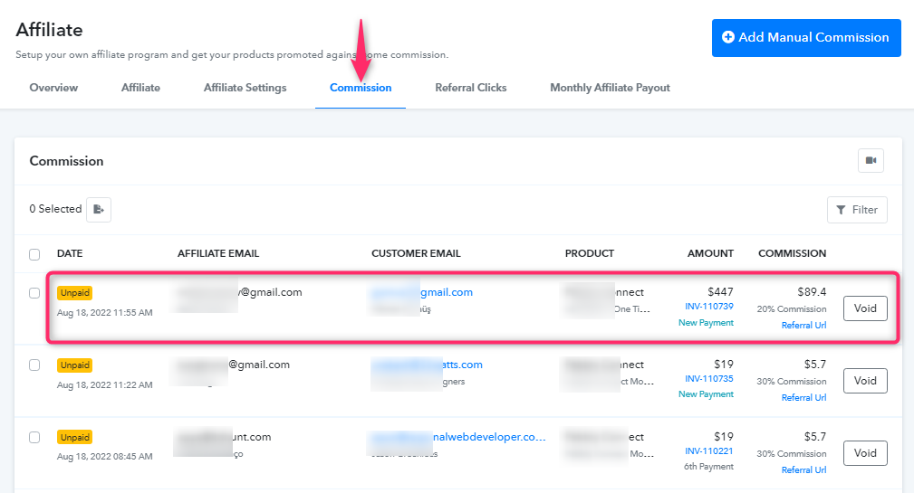Click the video camera icon in Commission panel

871,161
